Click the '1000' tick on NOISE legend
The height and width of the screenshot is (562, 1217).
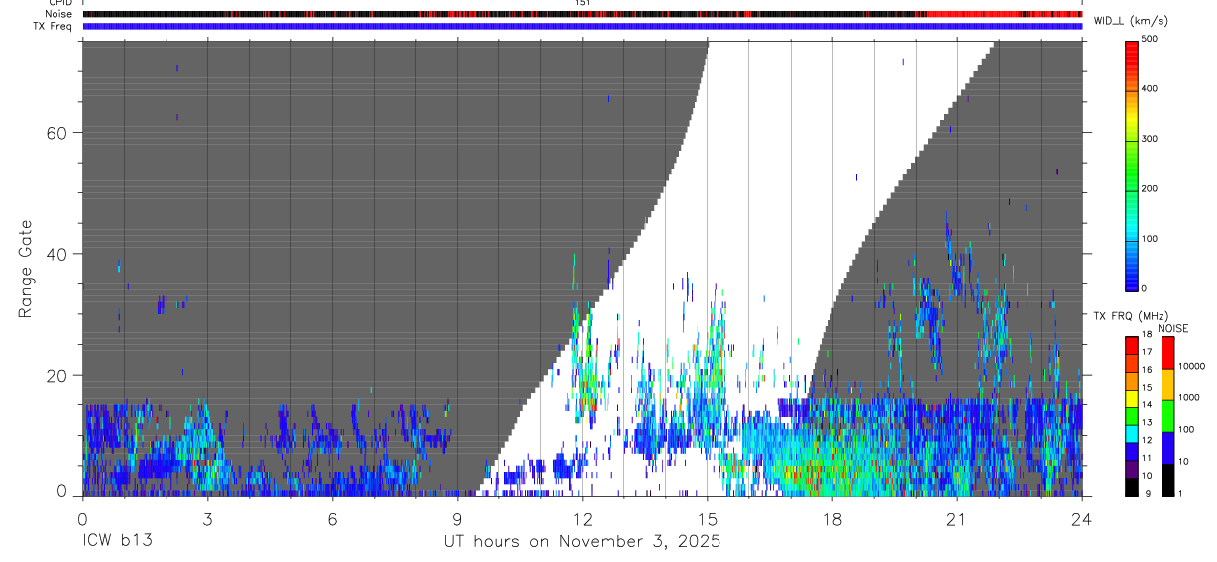1189,397
